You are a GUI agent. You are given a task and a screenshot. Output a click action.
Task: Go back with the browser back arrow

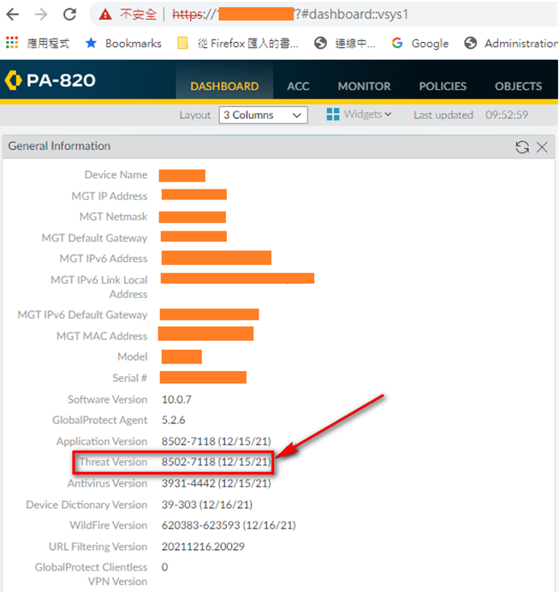(x=13, y=15)
